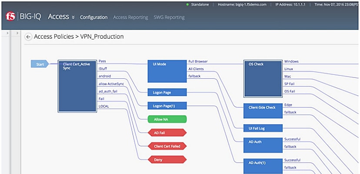The image size is (360, 174).
Task: Click the android branch label
Action: click(104, 76)
